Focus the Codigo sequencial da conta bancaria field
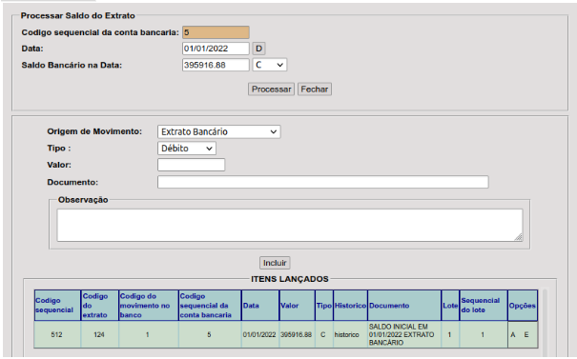577x359 pixels. click(x=216, y=32)
